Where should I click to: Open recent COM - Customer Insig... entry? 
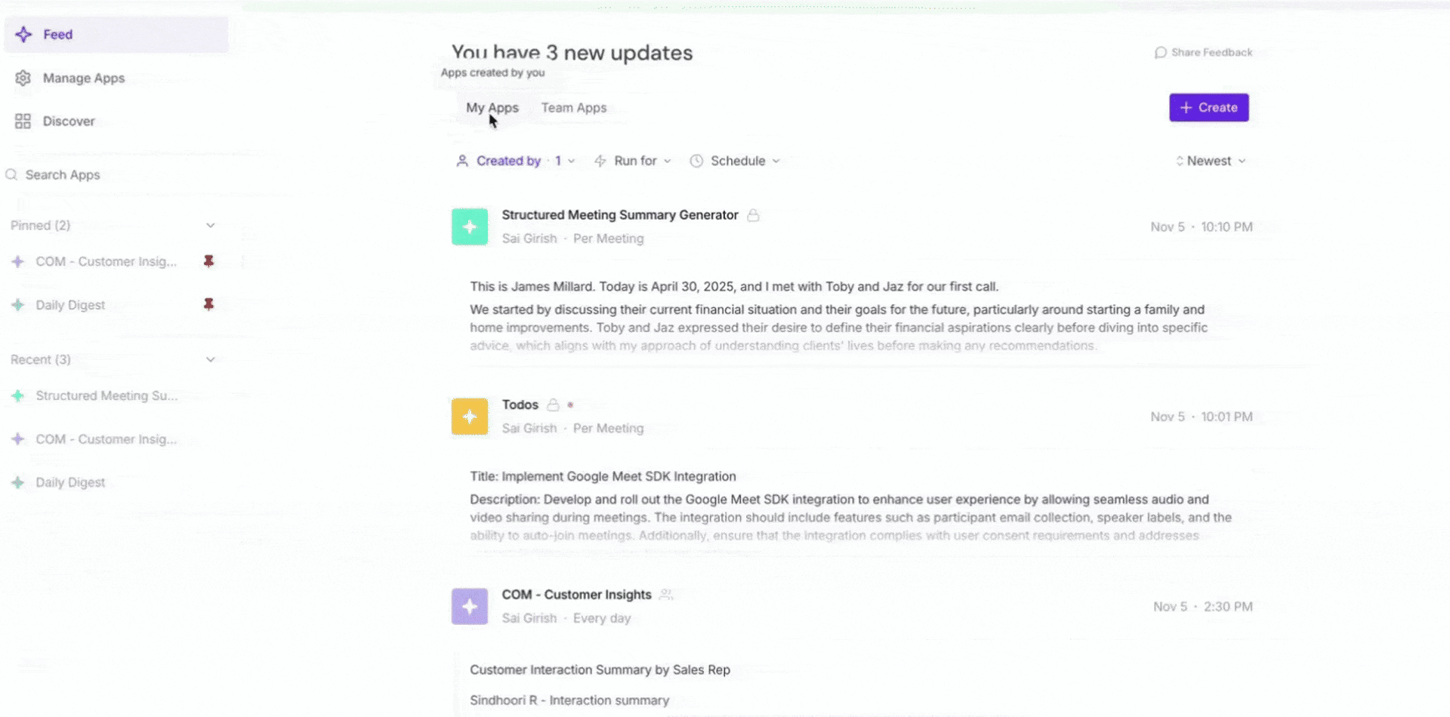click(x=106, y=439)
